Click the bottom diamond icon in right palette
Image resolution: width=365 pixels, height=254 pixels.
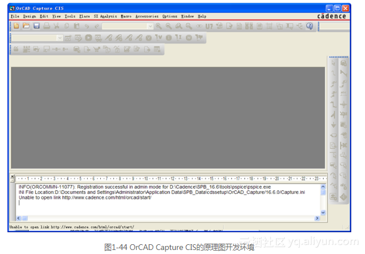click(x=344, y=197)
